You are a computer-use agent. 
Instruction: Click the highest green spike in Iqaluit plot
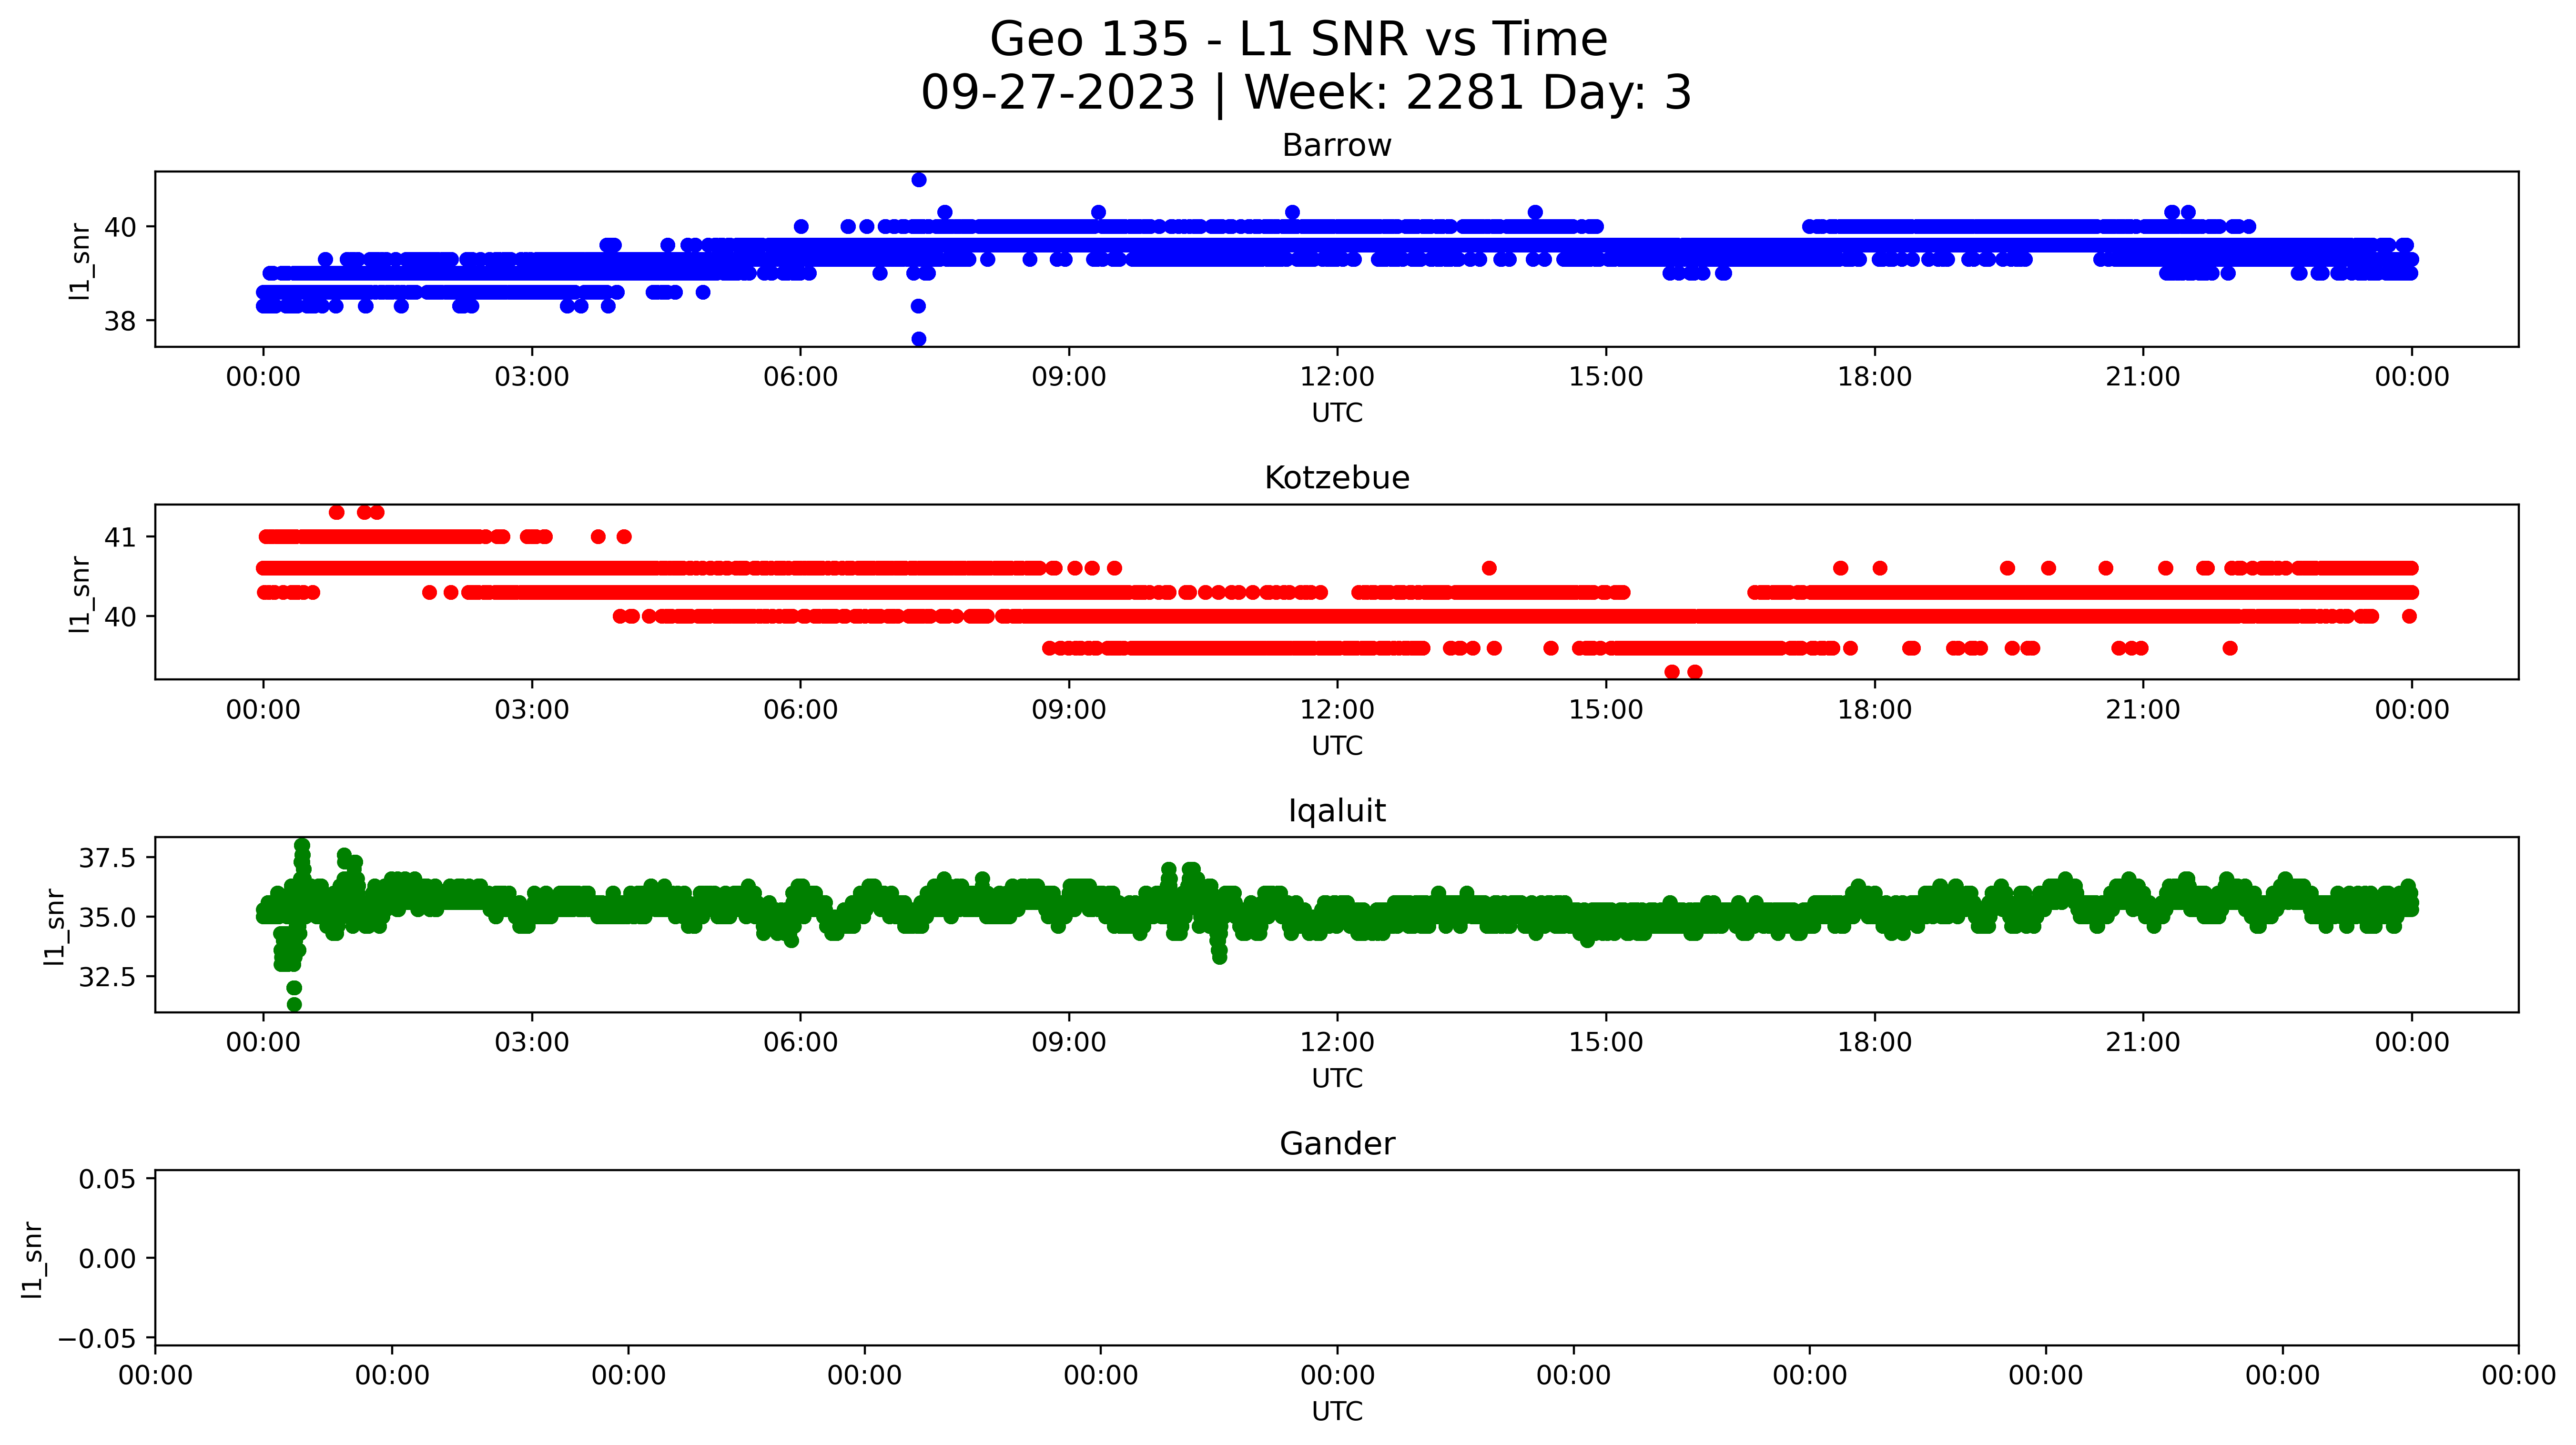pyautogui.click(x=302, y=846)
